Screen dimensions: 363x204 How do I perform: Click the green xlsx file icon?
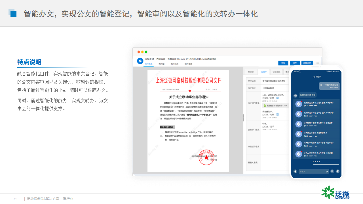265,105
